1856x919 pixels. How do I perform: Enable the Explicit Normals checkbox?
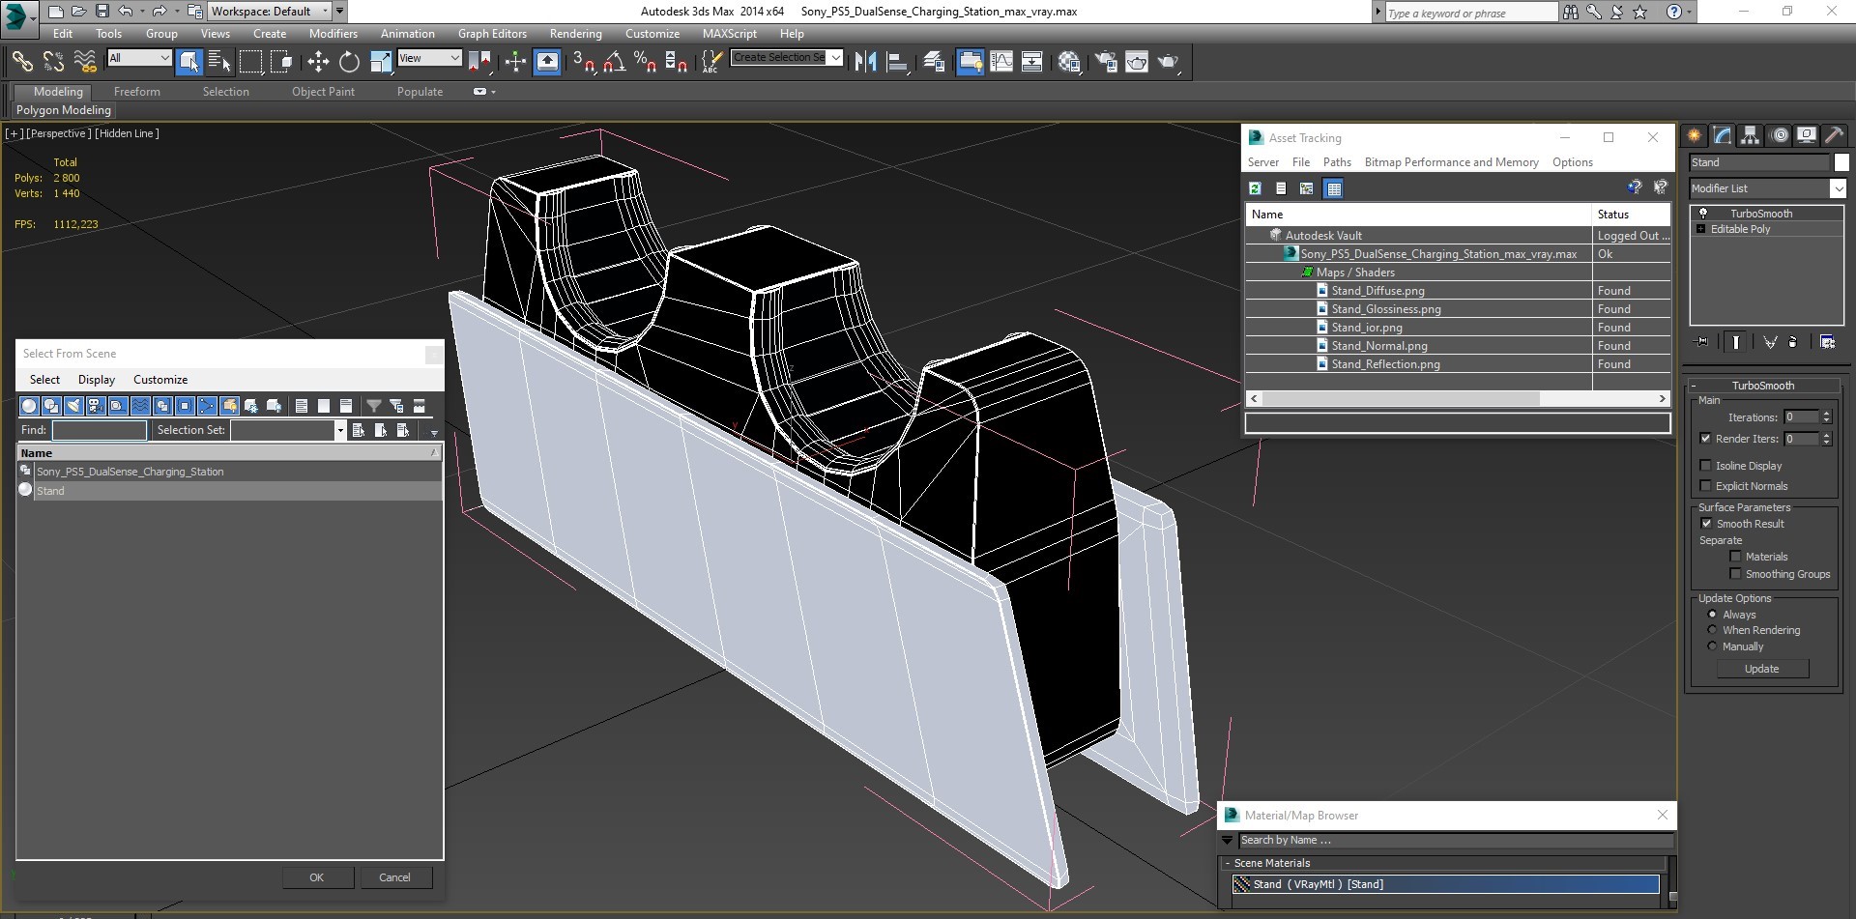click(x=1706, y=486)
